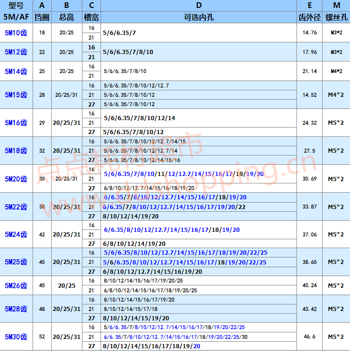Click flange value 18 in 5M10齿 row
Screen dimensions: 350x351
[x=42, y=33]
